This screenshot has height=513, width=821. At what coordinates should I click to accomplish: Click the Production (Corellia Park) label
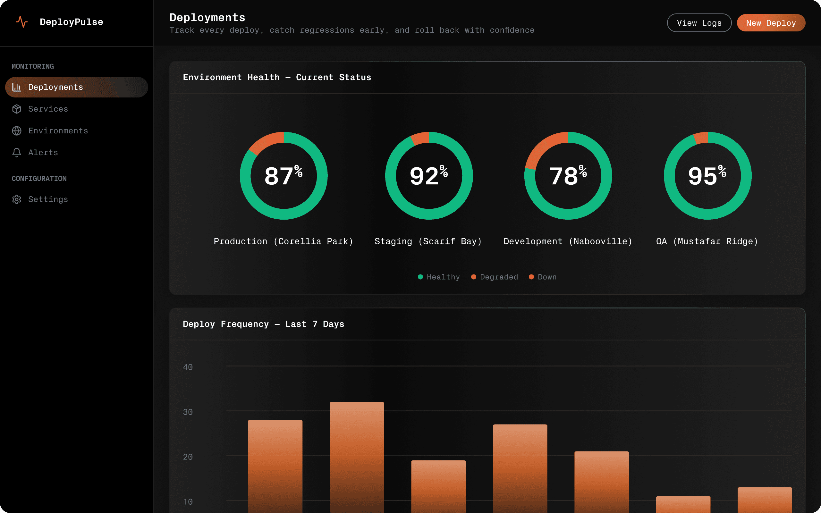tap(284, 241)
